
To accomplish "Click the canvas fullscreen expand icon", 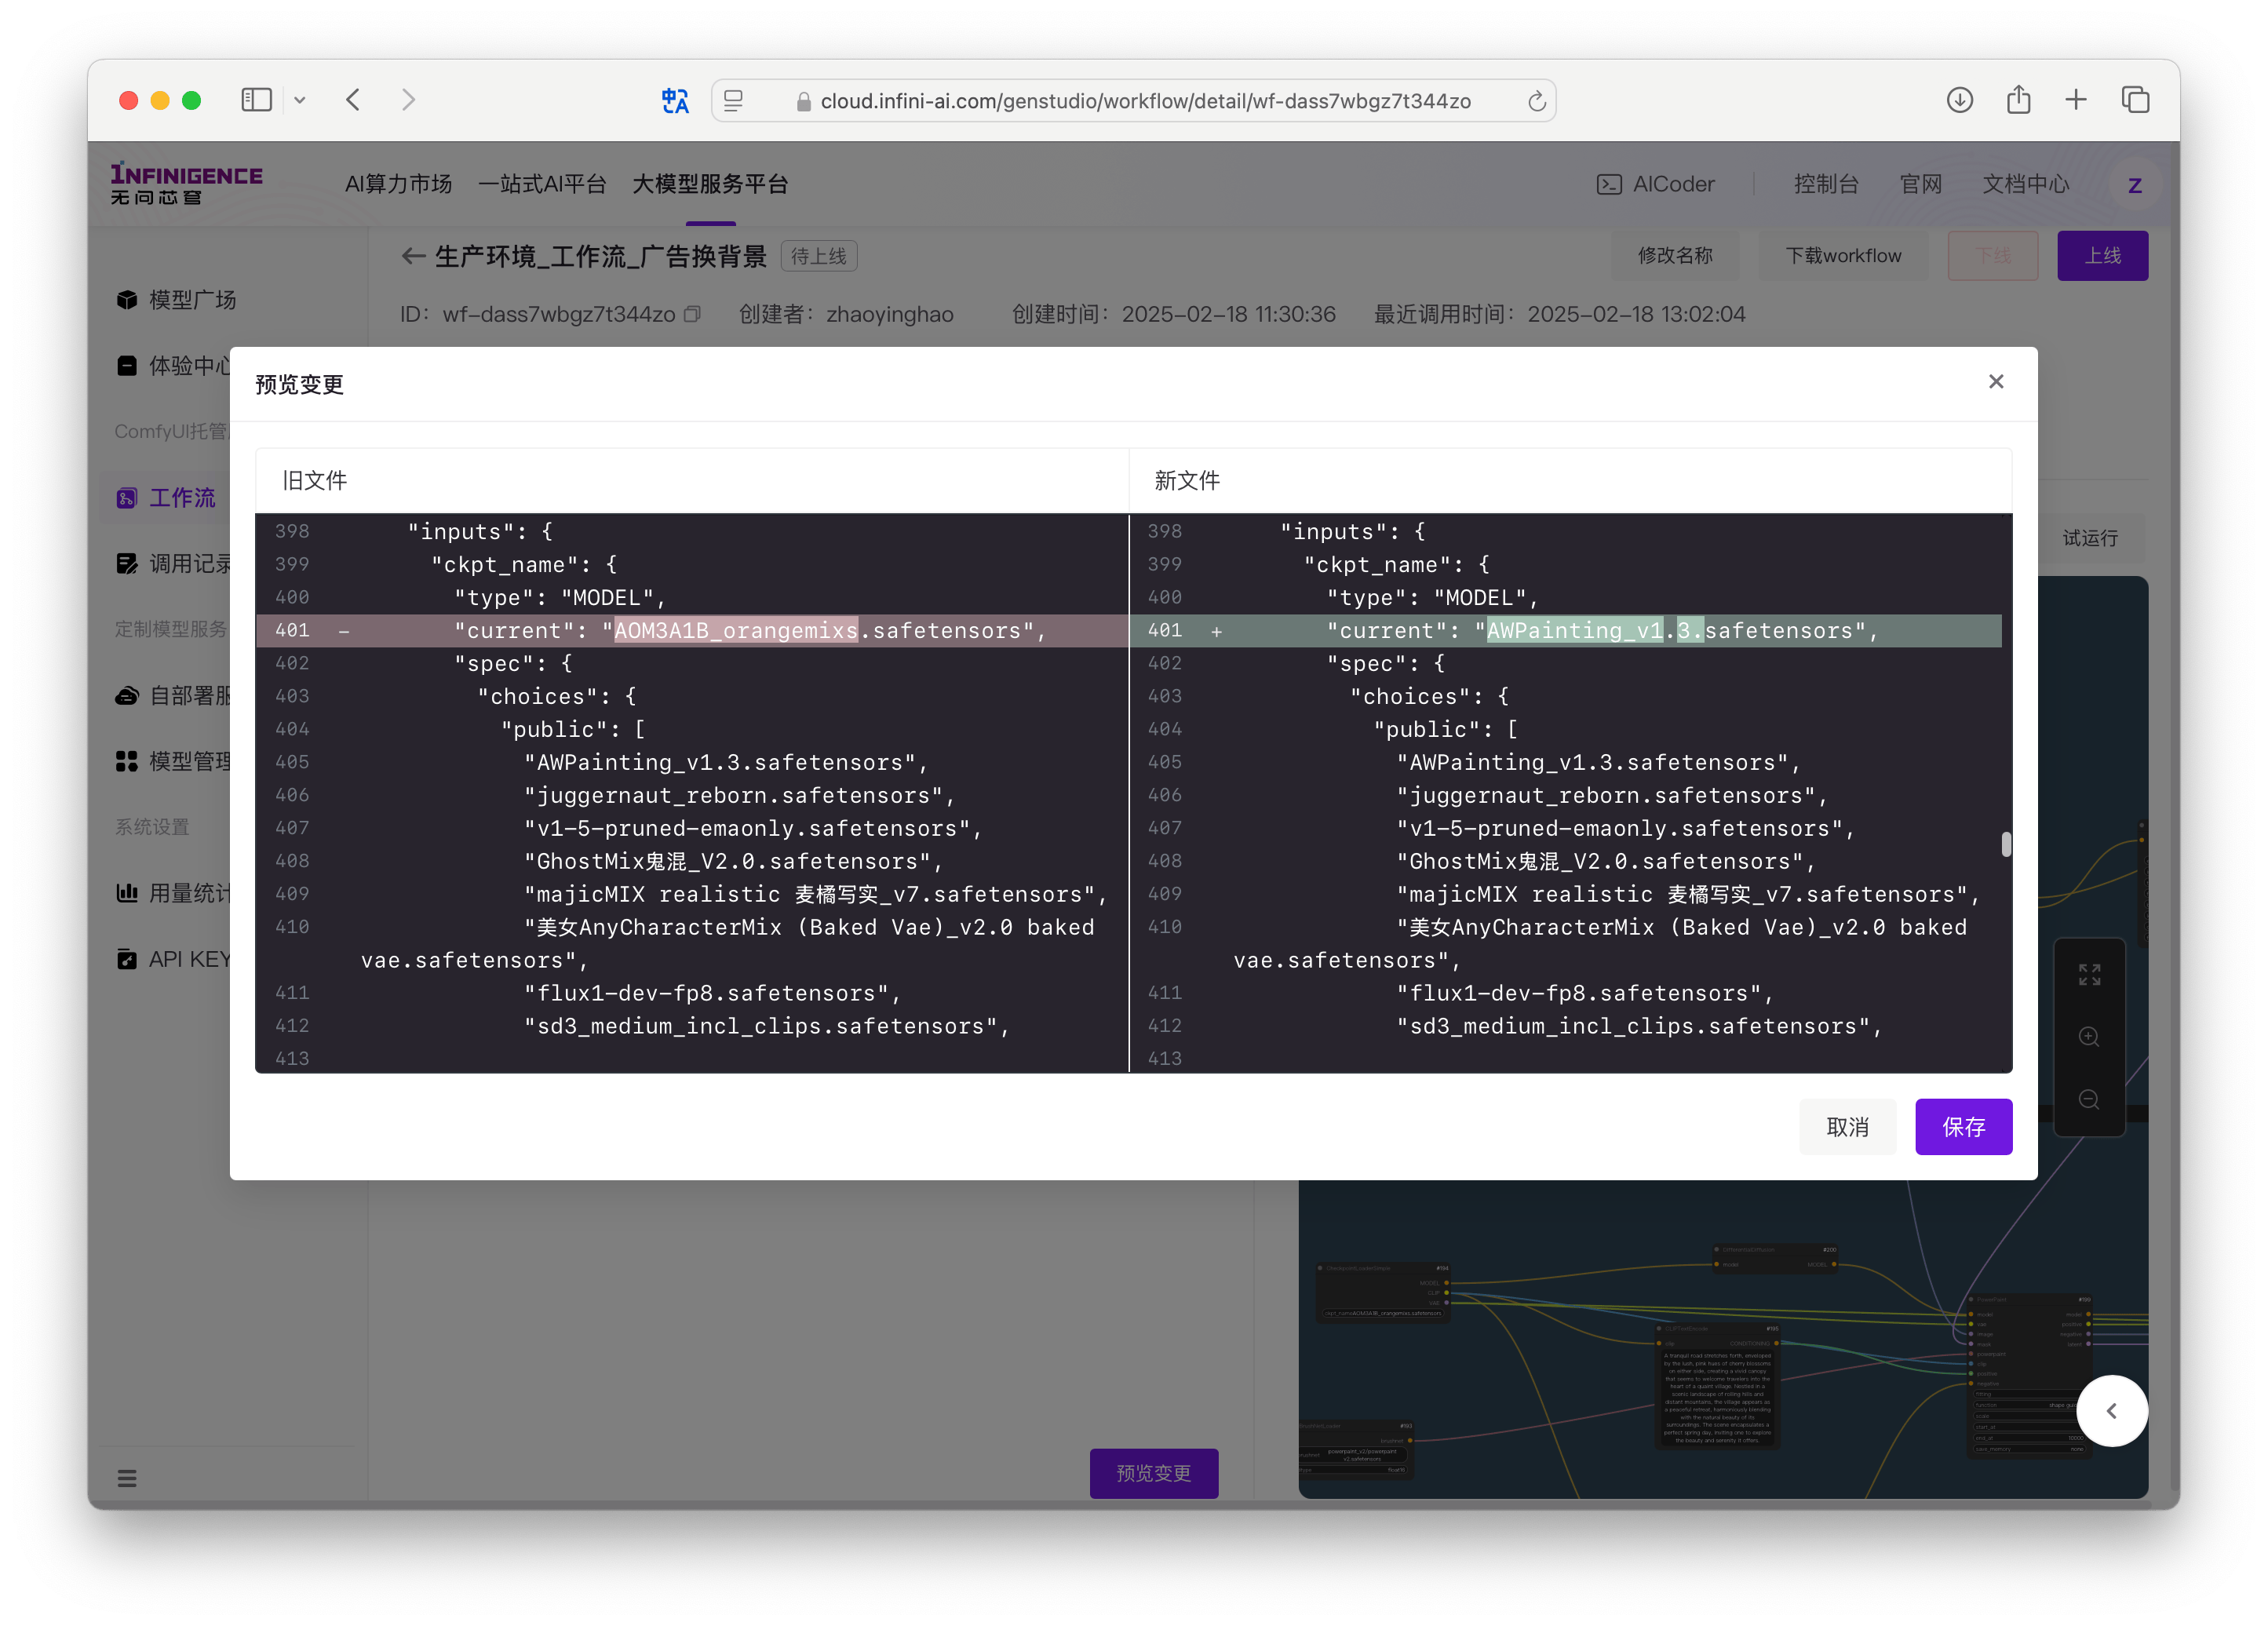I will [x=2089, y=974].
